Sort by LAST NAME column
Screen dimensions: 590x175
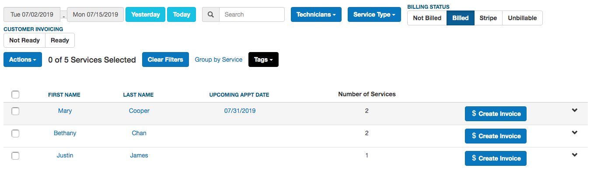click(x=138, y=95)
